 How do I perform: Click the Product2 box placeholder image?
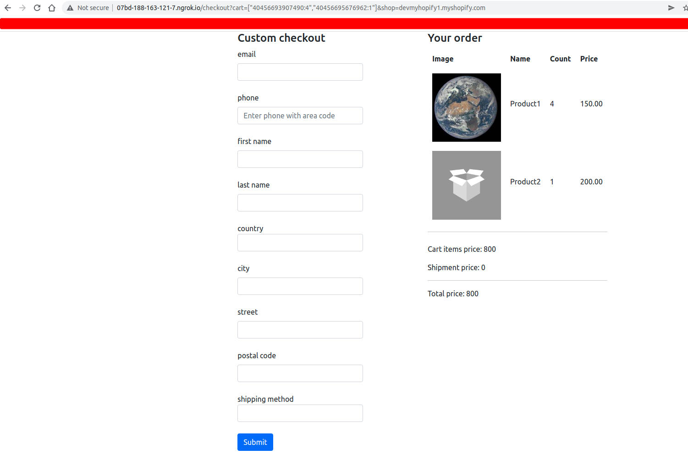[467, 185]
